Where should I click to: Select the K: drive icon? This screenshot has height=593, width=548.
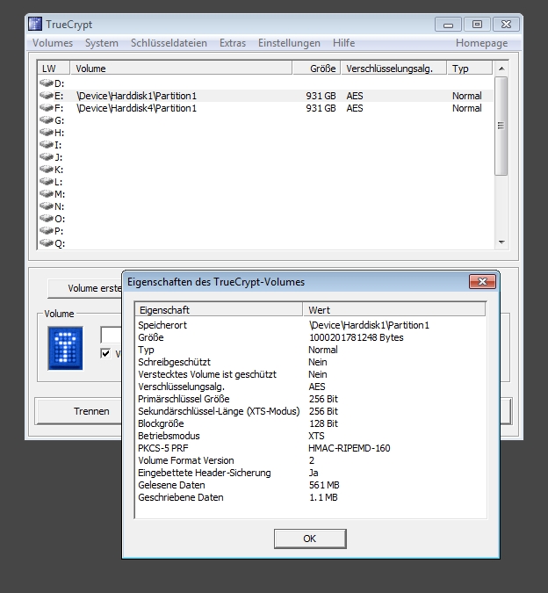click(47, 169)
